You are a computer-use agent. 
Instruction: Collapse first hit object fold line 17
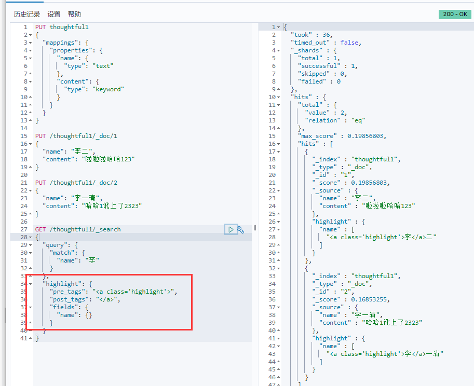click(278, 151)
